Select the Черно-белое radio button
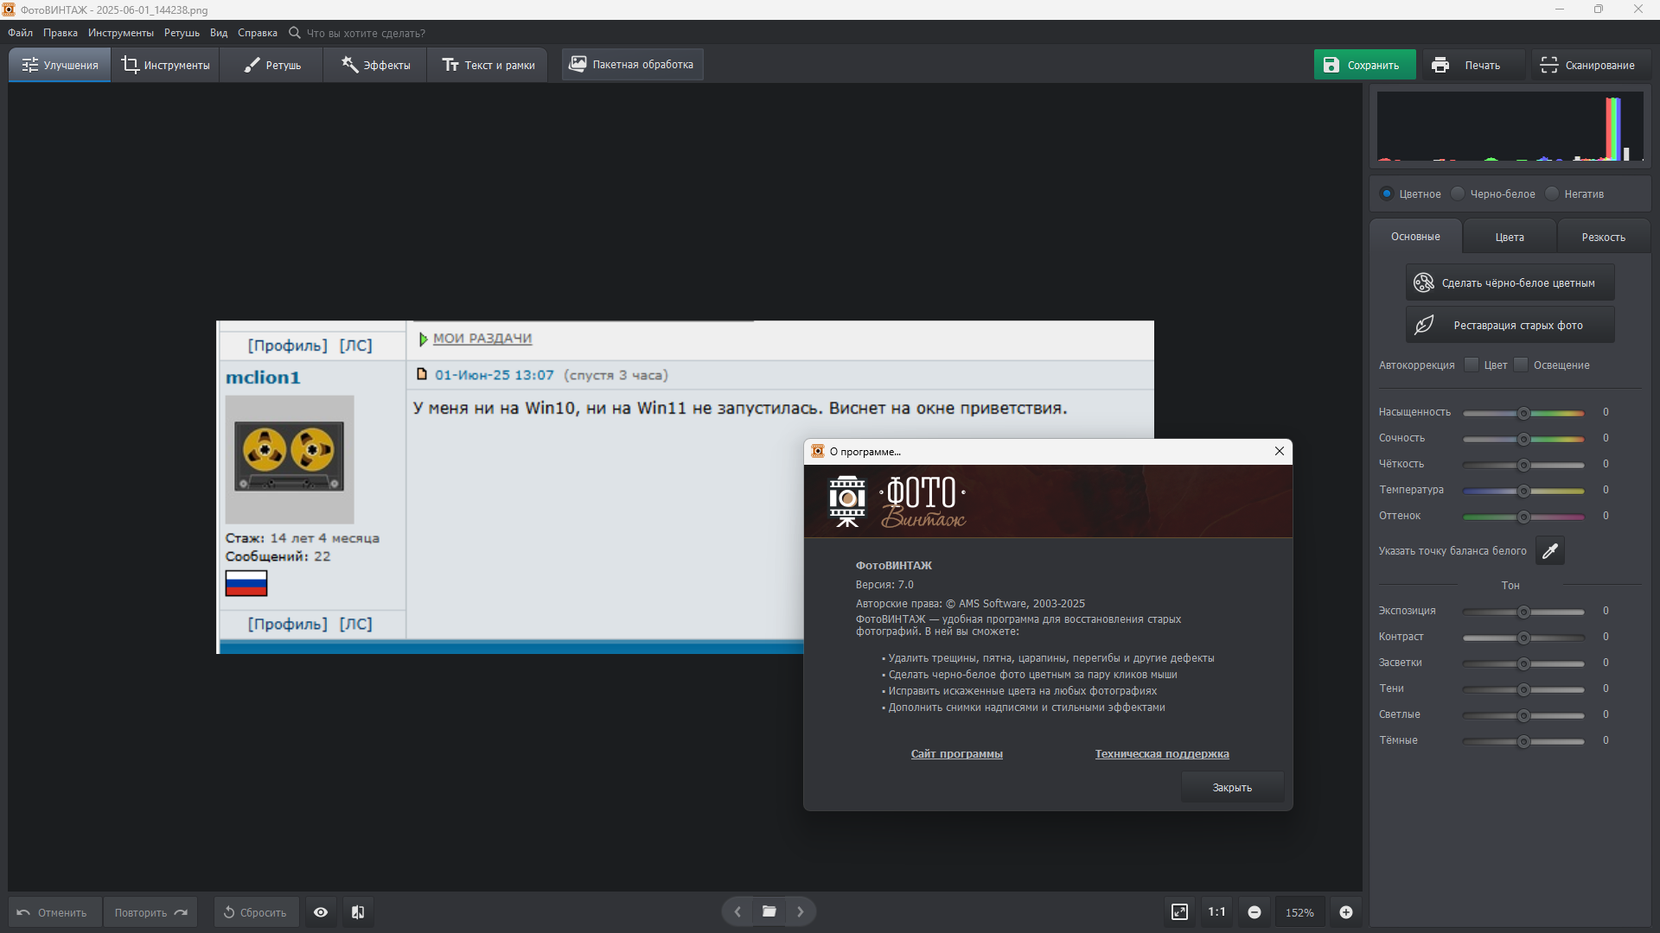 (x=1458, y=194)
